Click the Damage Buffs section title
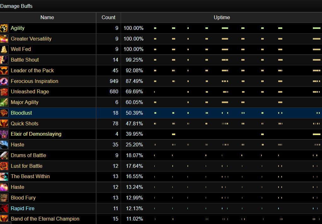The width and height of the screenshot is (322, 224). point(16,6)
